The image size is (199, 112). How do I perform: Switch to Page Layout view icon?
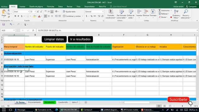click(164, 106)
